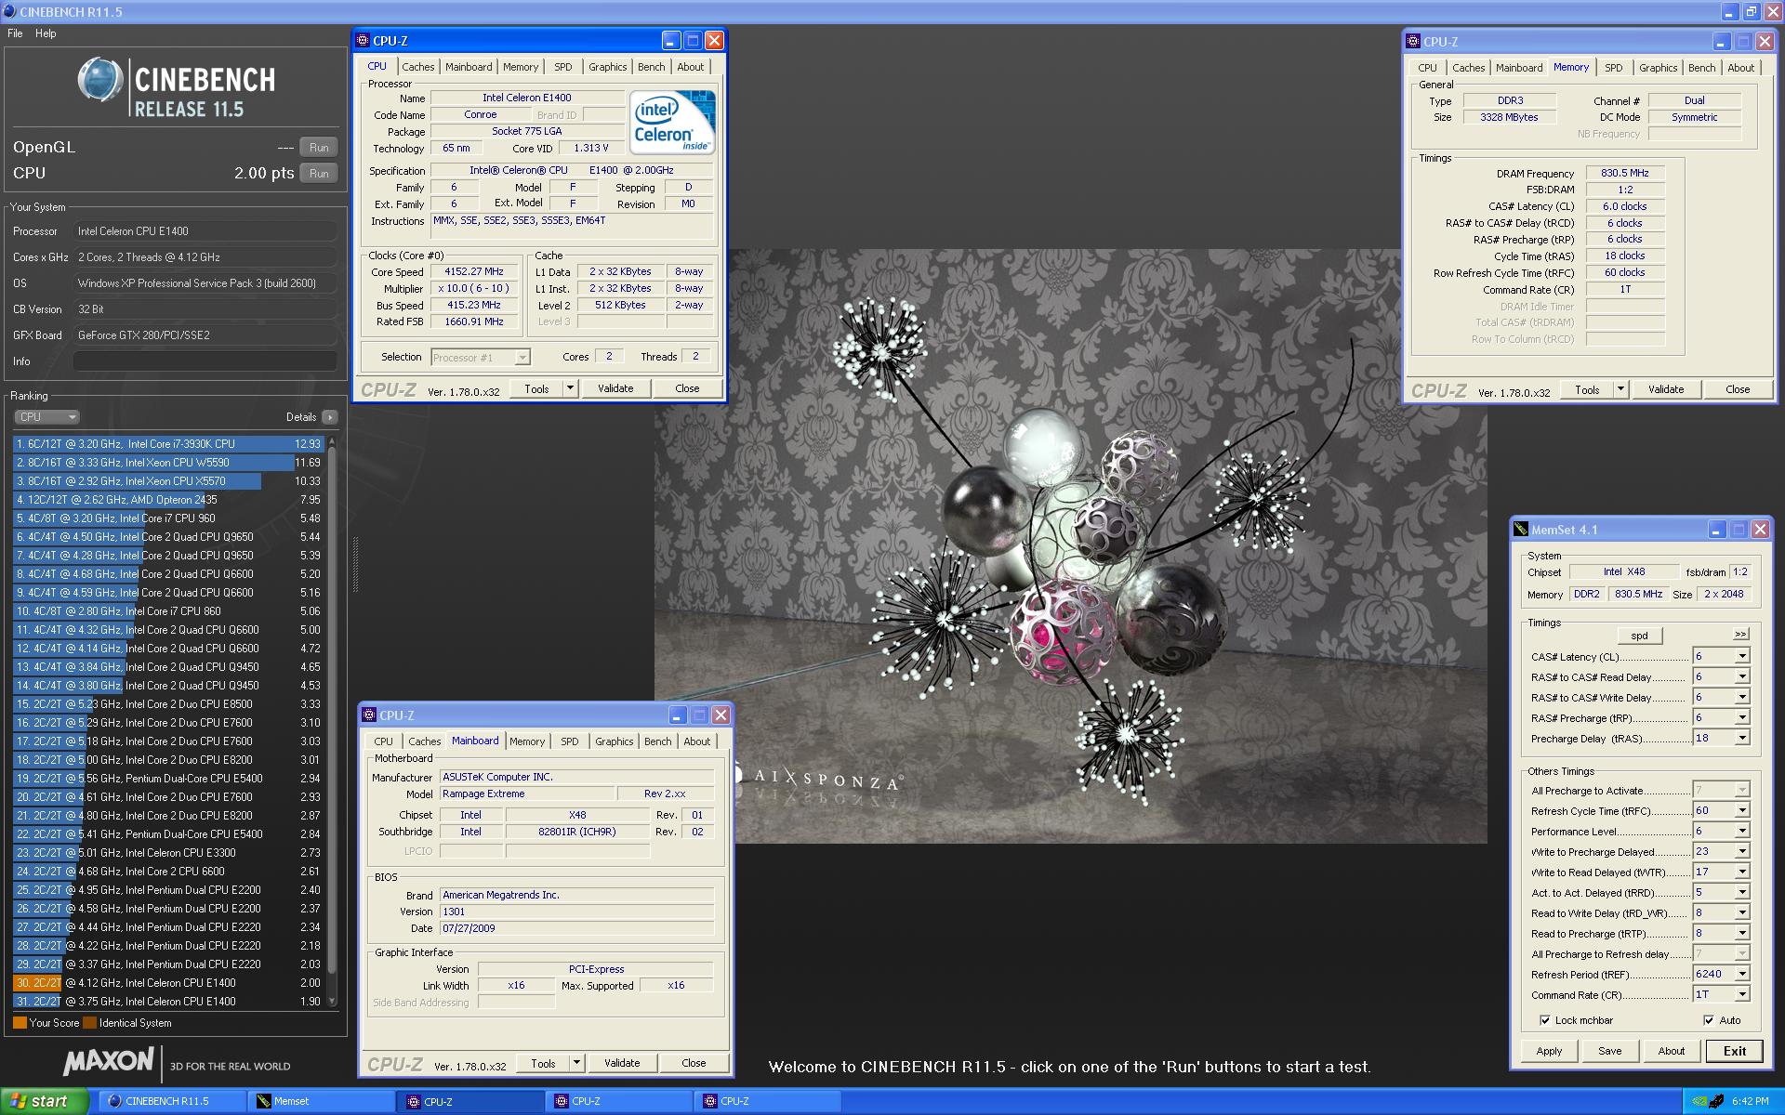The width and height of the screenshot is (1785, 1115).
Task: Click the spd button in MemSet timings
Action: tap(1640, 636)
